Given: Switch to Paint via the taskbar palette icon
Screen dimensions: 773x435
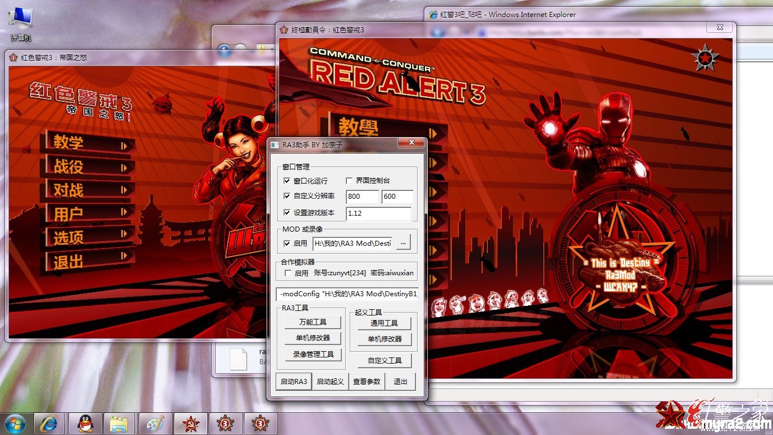Looking at the screenshot, I should point(154,424).
